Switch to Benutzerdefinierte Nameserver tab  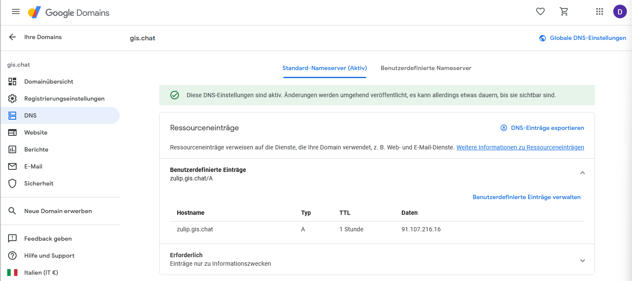426,68
